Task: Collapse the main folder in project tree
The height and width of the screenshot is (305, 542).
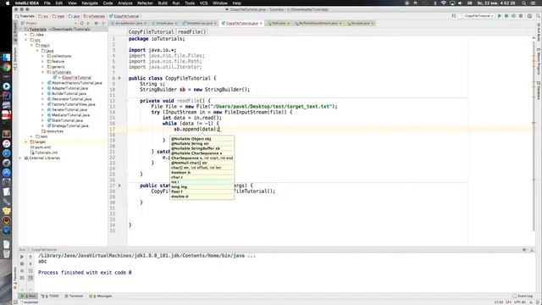Action: (31, 45)
